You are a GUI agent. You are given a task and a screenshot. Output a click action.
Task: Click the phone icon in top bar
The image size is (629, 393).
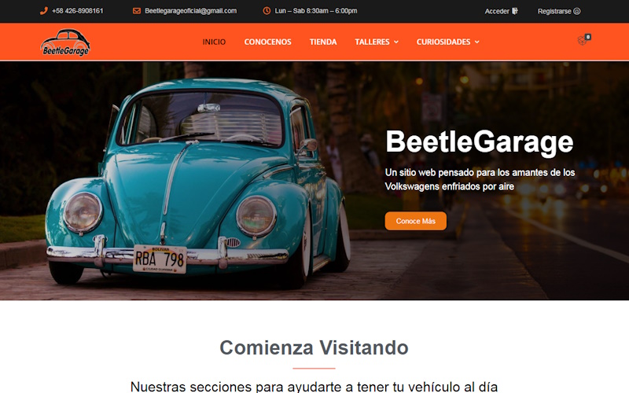(x=44, y=11)
